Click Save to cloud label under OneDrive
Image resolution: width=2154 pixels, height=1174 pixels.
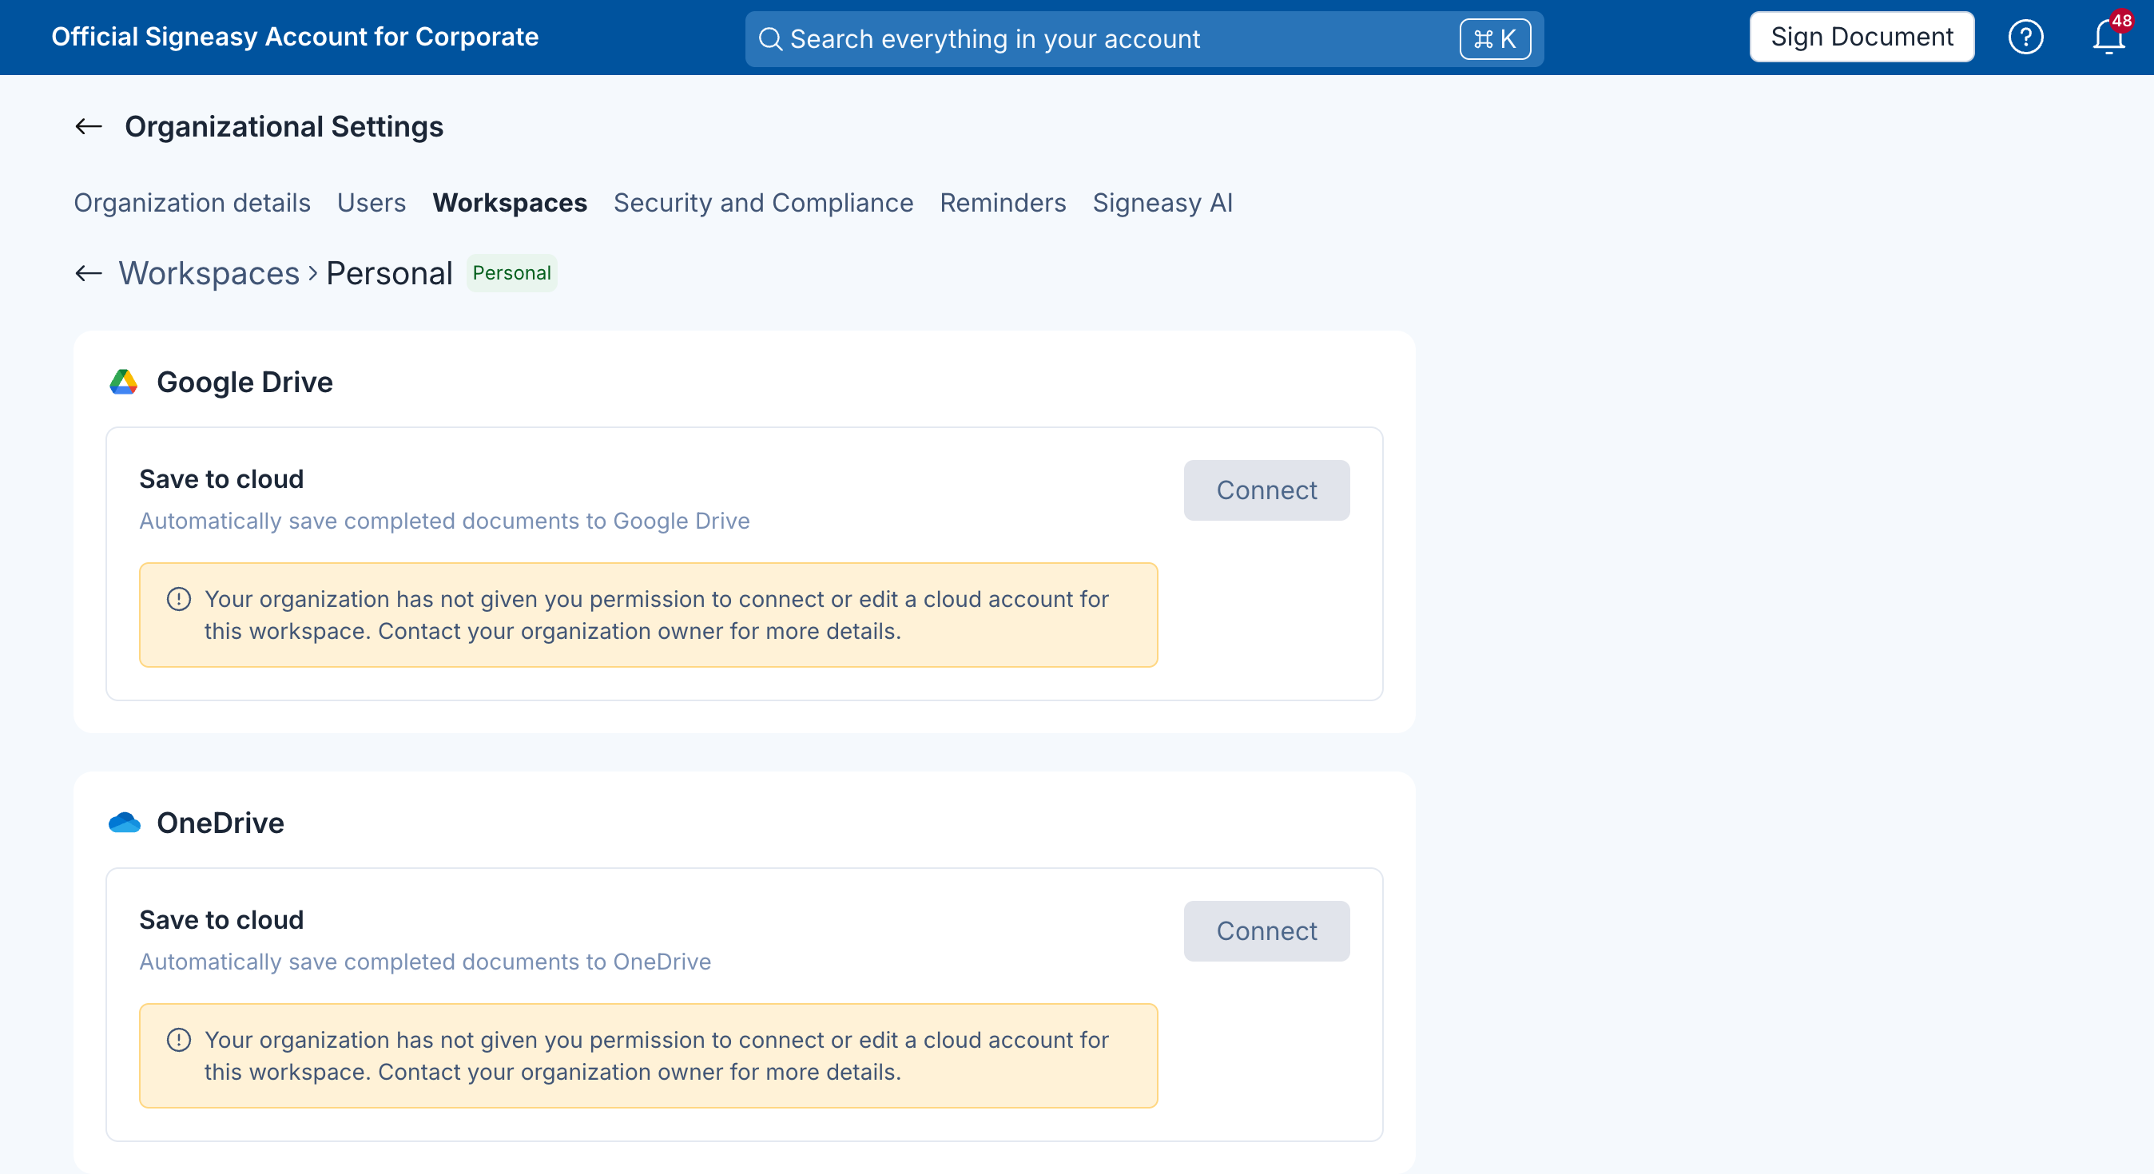[x=221, y=921]
